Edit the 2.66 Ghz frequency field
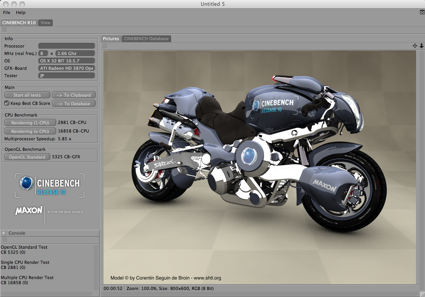 pos(75,53)
